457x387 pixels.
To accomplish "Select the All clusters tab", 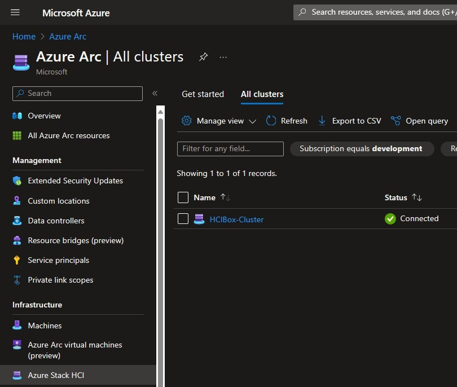I will 262,94.
